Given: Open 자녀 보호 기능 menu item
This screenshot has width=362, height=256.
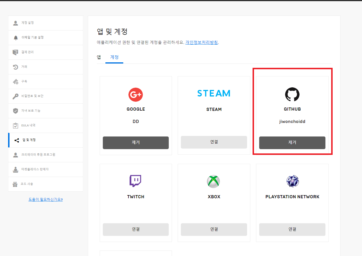Looking at the screenshot, I should click(46, 111).
